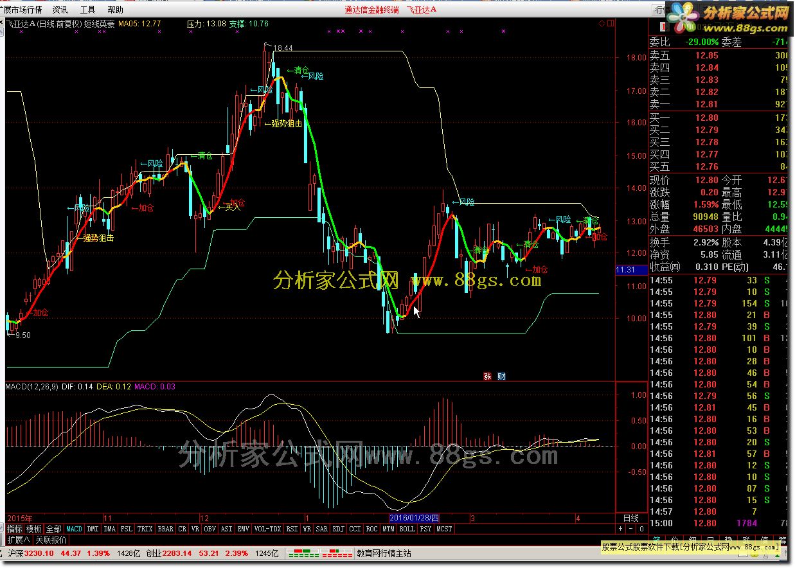Switch to the ASI indicator tab
Screen dimensions: 795x568
(227, 529)
